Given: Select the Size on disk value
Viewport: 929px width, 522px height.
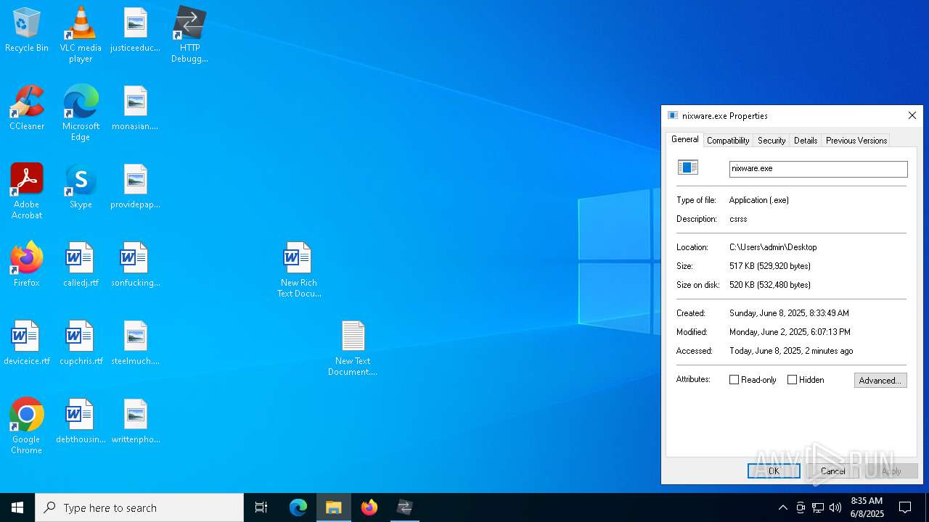Looking at the screenshot, I should tap(770, 285).
